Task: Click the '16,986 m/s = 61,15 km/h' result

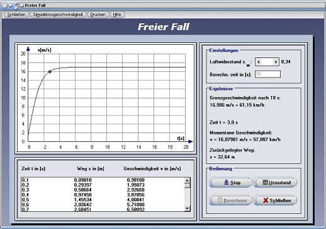Action: pos(237,105)
